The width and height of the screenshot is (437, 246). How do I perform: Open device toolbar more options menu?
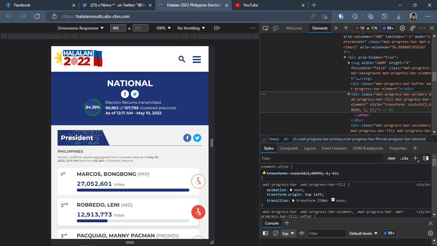tap(252, 28)
